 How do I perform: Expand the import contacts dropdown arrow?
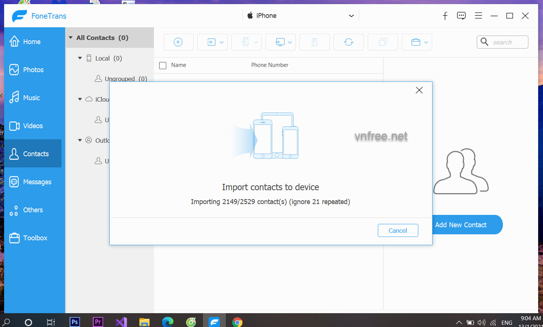coord(222,42)
